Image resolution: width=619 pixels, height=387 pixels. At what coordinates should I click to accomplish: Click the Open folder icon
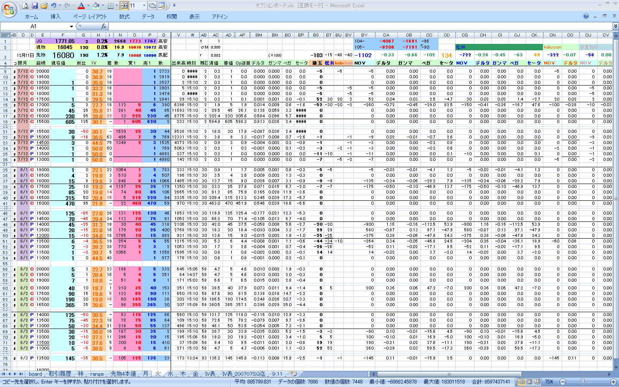click(x=44, y=6)
